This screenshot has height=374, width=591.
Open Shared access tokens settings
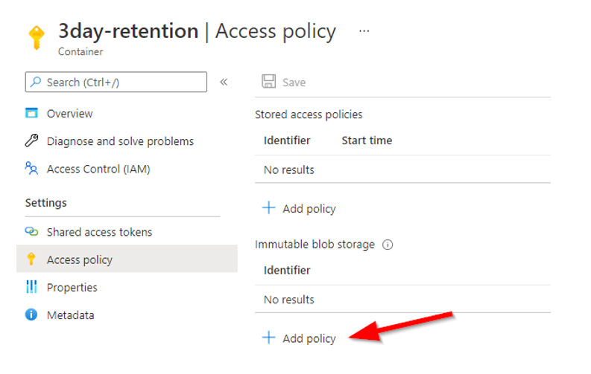99,232
